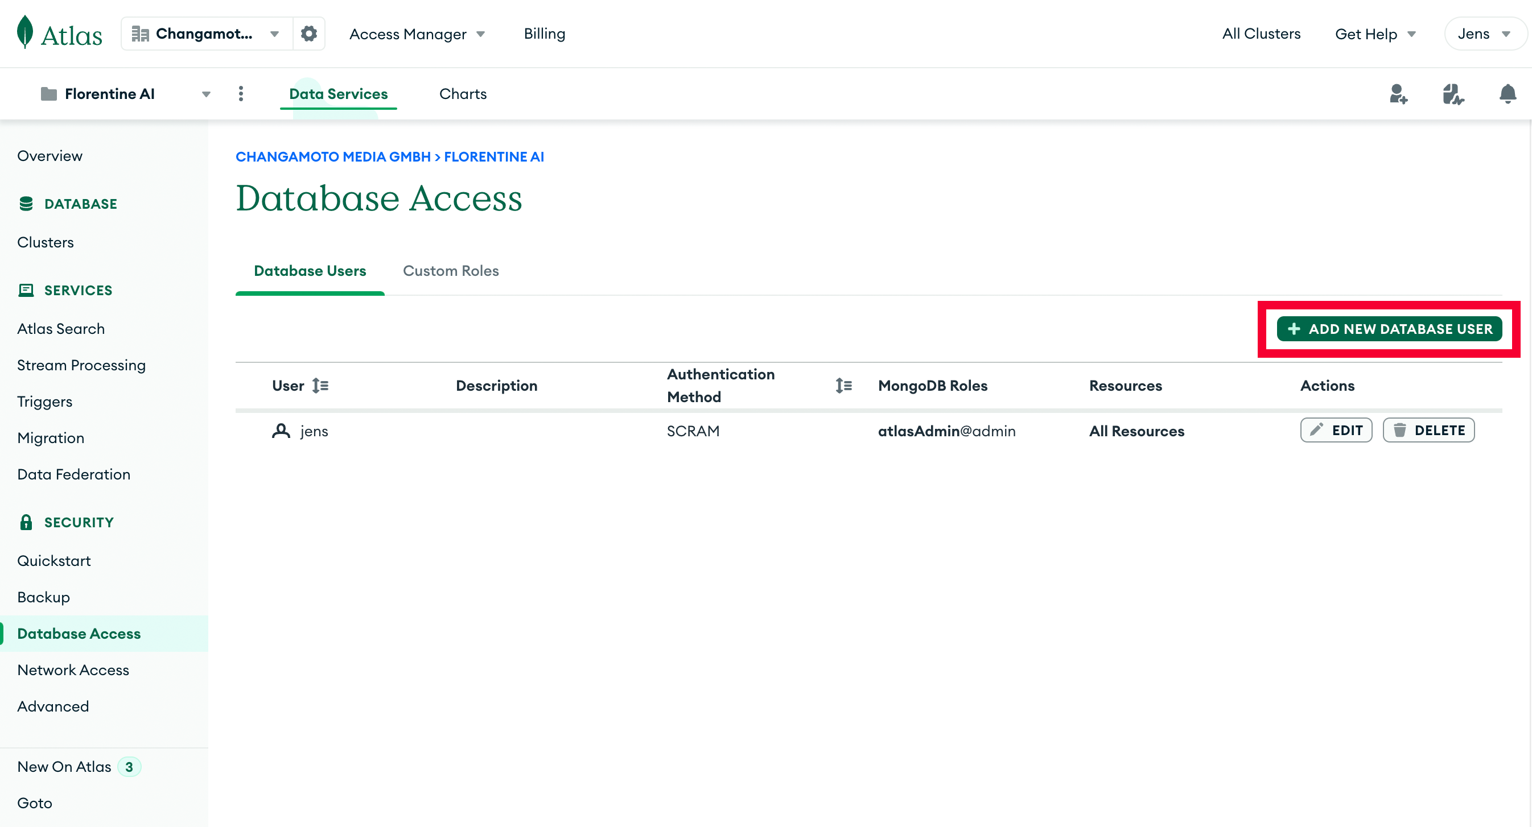Select the Custom Roles tab
Image resolution: width=1532 pixels, height=827 pixels.
click(x=451, y=271)
